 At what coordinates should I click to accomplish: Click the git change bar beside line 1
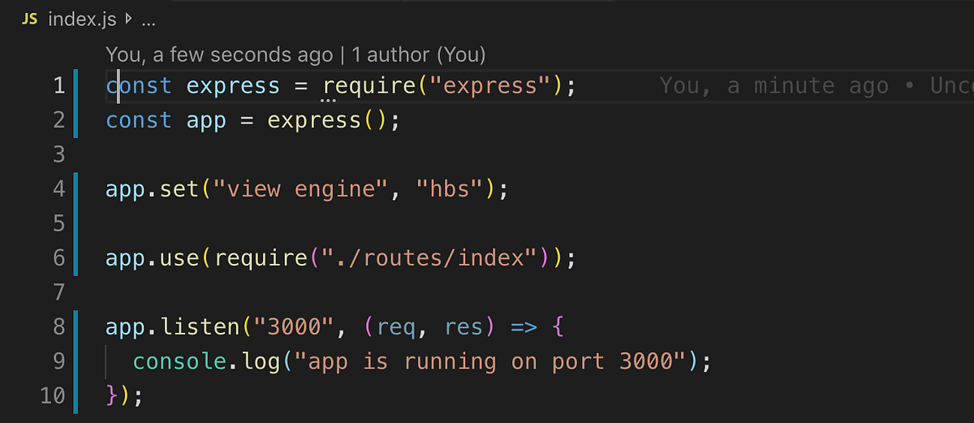point(75,86)
